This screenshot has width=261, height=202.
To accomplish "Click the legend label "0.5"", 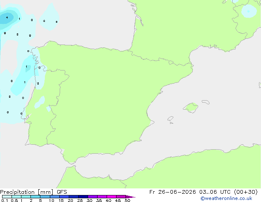I will click(14, 200).
